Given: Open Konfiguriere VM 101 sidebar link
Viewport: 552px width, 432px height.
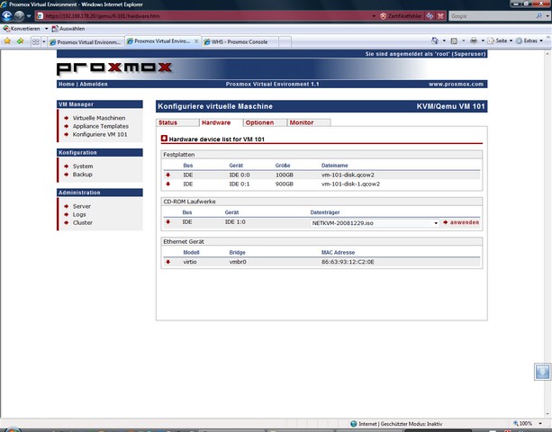Looking at the screenshot, I should pos(100,134).
